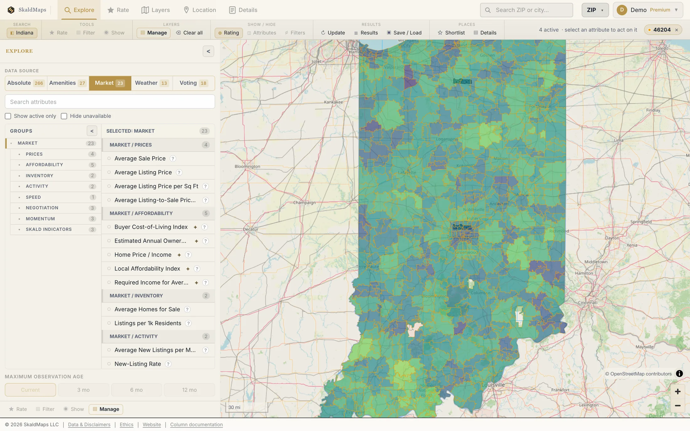Open help for New-Listing Rate
The height and width of the screenshot is (431, 690).
point(168,364)
